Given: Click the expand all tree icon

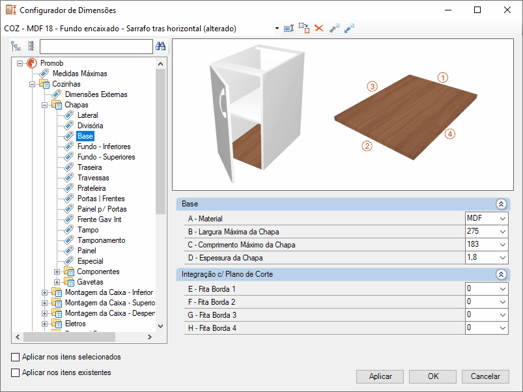Looking at the screenshot, I should coord(16,46).
